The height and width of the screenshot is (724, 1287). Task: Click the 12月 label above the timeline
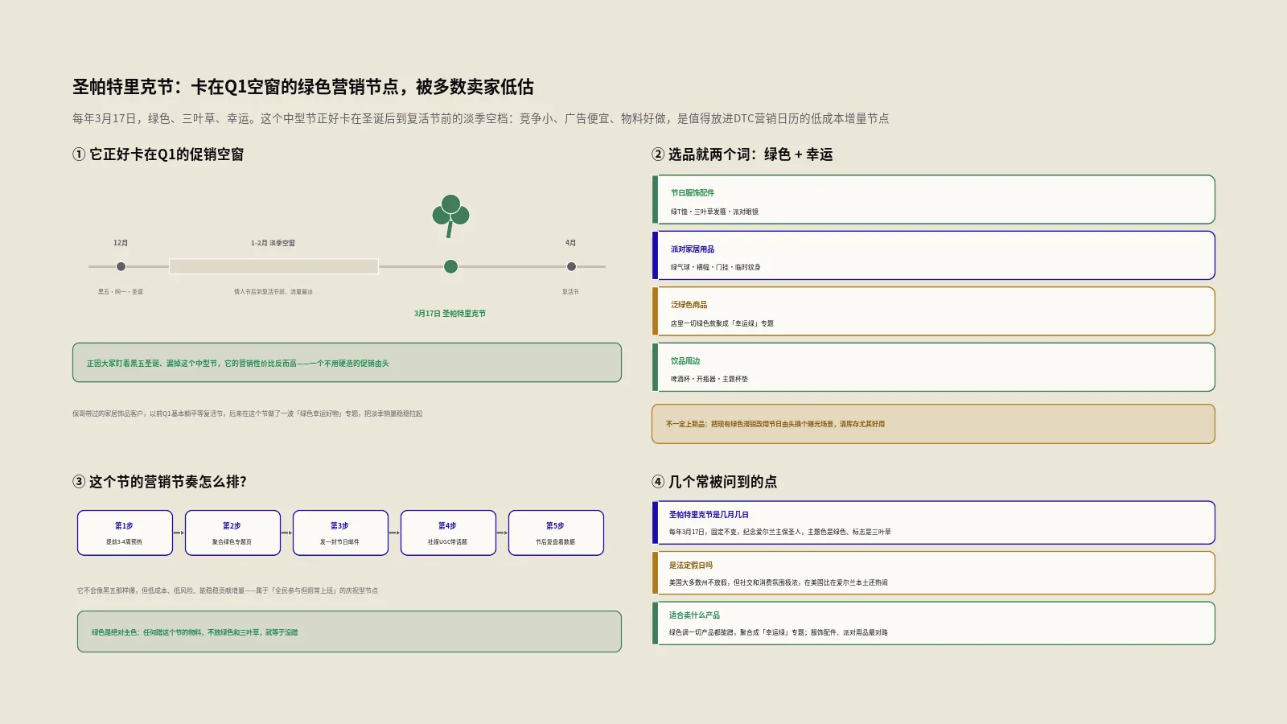click(121, 243)
